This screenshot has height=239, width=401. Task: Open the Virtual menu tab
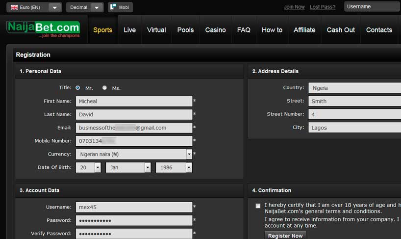156,30
